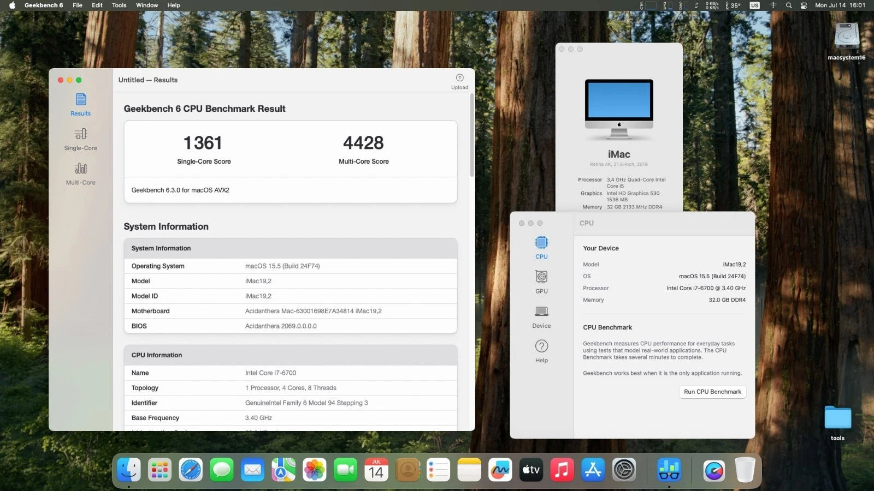Open the Help tab in Geekbench window
This screenshot has width=874, height=491.
(x=541, y=351)
